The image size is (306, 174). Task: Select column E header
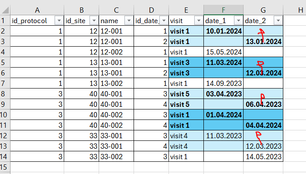[186, 10]
